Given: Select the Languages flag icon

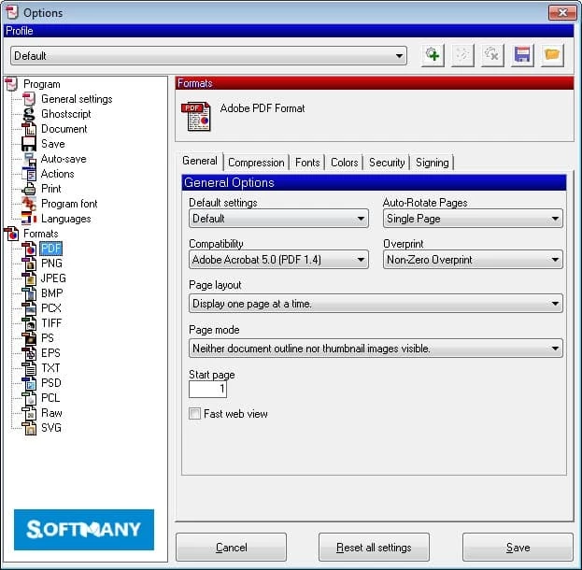Looking at the screenshot, I should coord(29,219).
